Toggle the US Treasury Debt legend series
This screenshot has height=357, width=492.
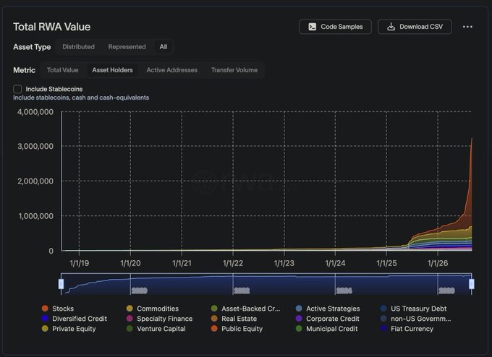click(413, 309)
